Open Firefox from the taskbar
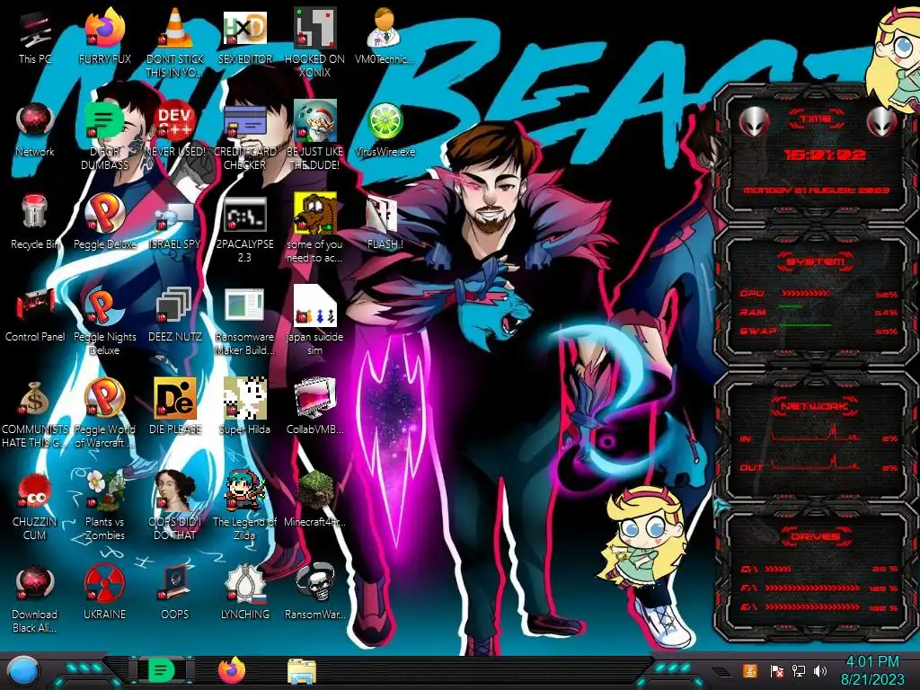The width and height of the screenshot is (920, 690). pos(232,670)
